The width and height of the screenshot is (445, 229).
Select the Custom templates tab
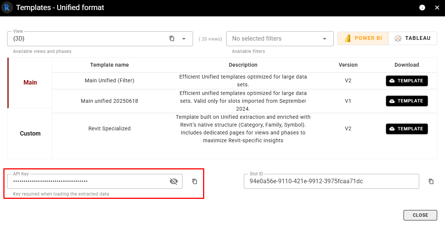pyautogui.click(x=30, y=133)
